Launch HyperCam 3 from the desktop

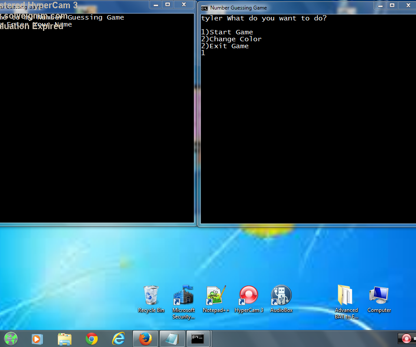click(248, 295)
